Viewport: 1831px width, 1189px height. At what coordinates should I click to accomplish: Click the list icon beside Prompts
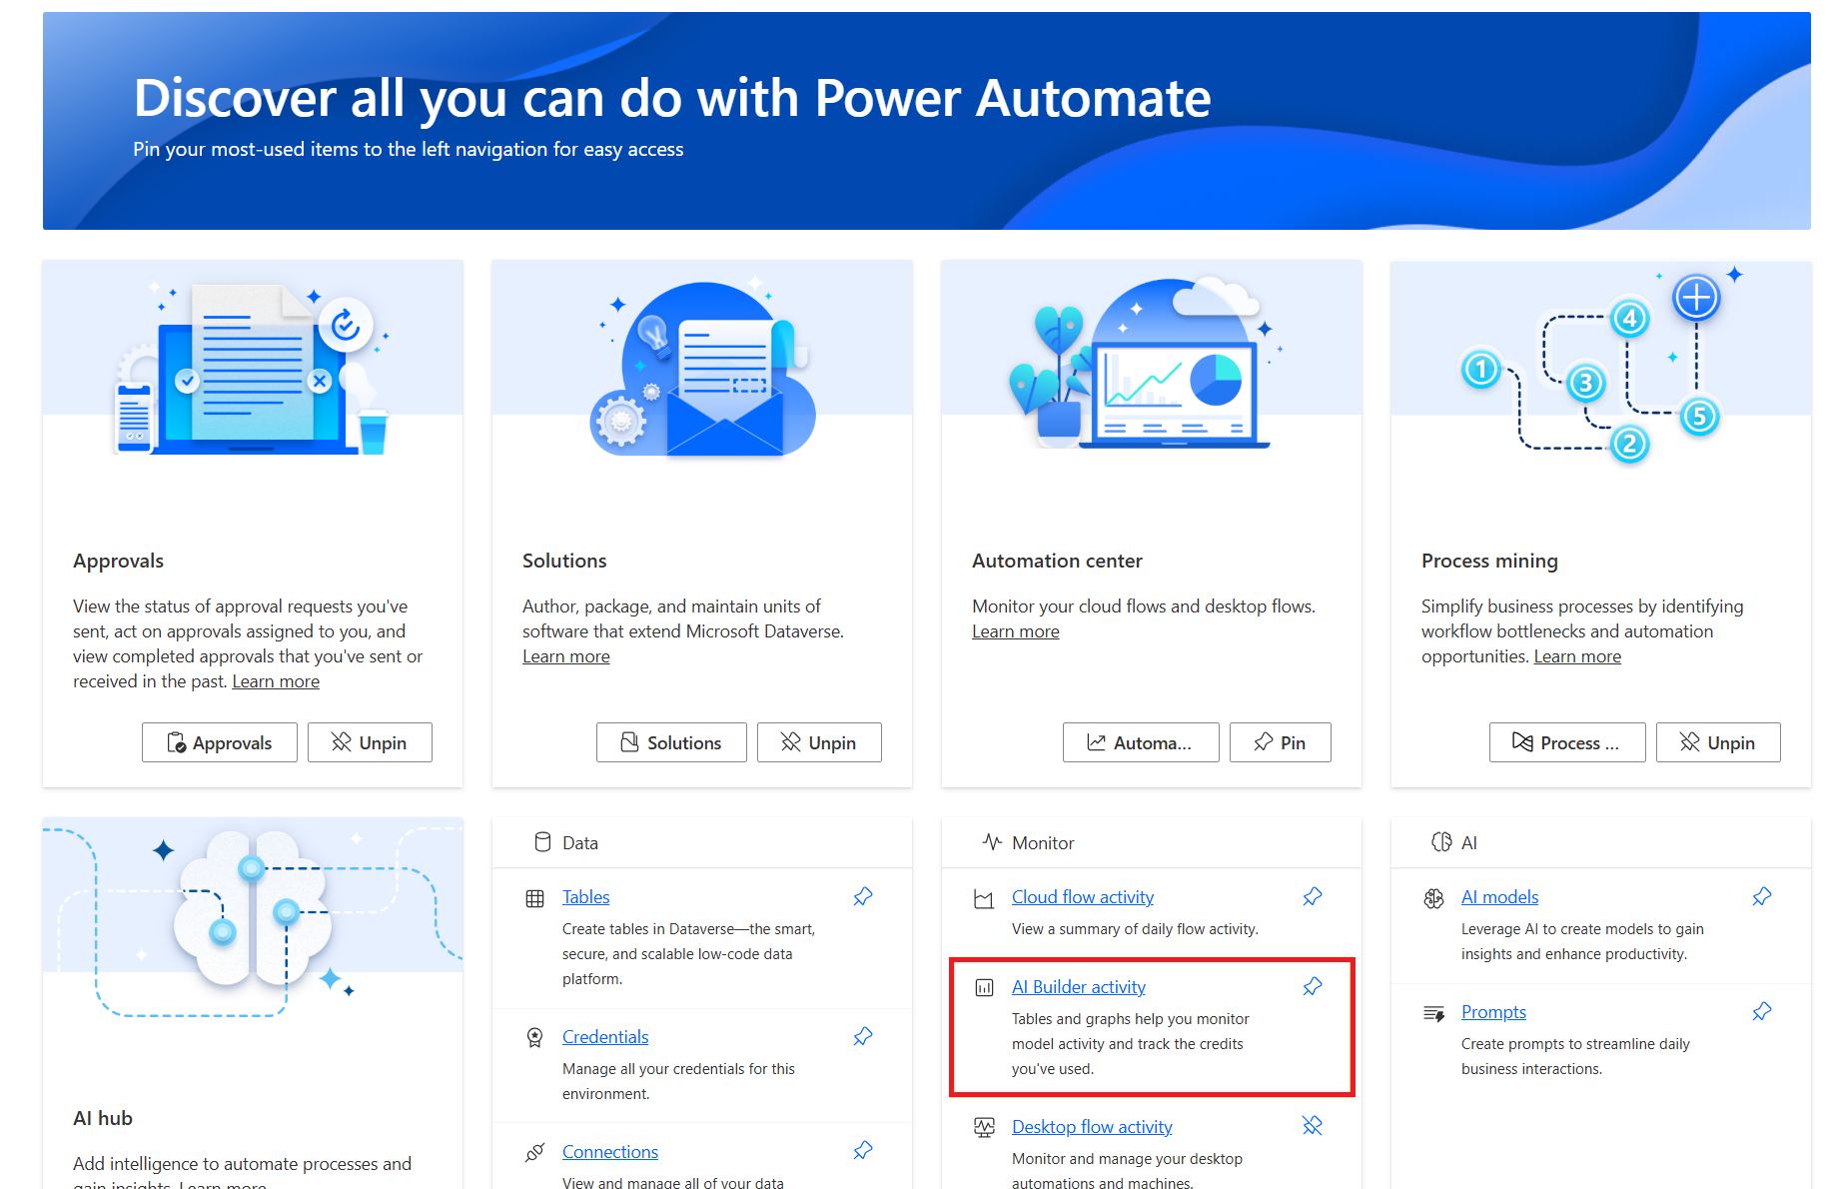coord(1433,1013)
